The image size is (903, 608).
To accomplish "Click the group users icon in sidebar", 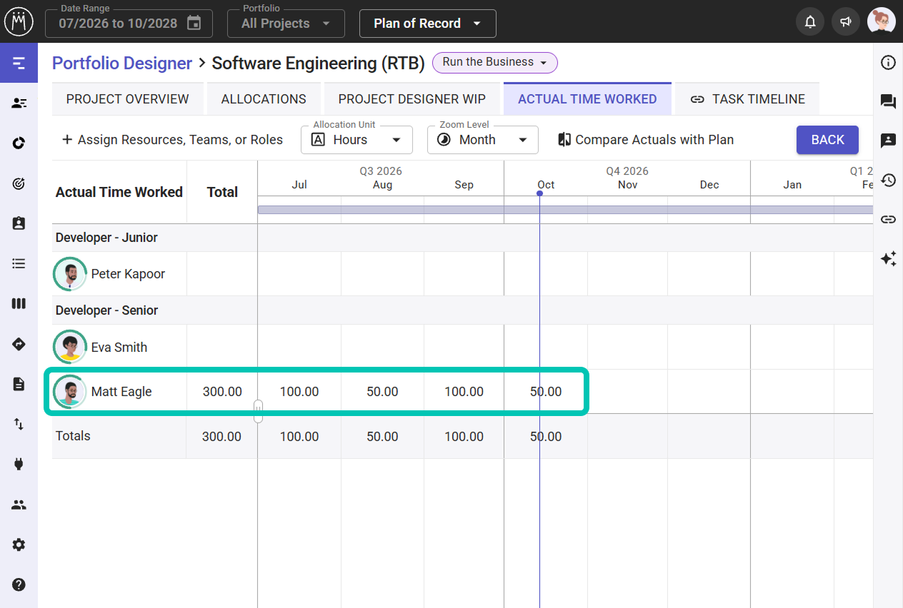I will tap(19, 505).
